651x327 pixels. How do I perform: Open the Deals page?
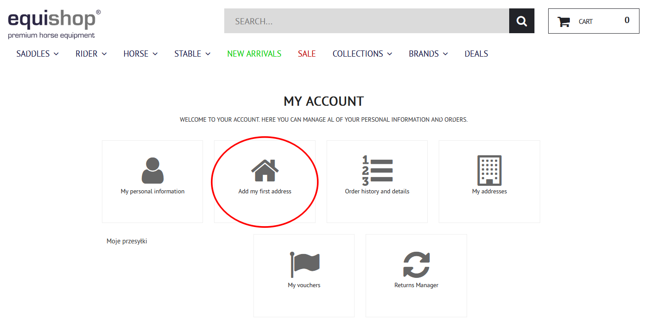tap(476, 54)
